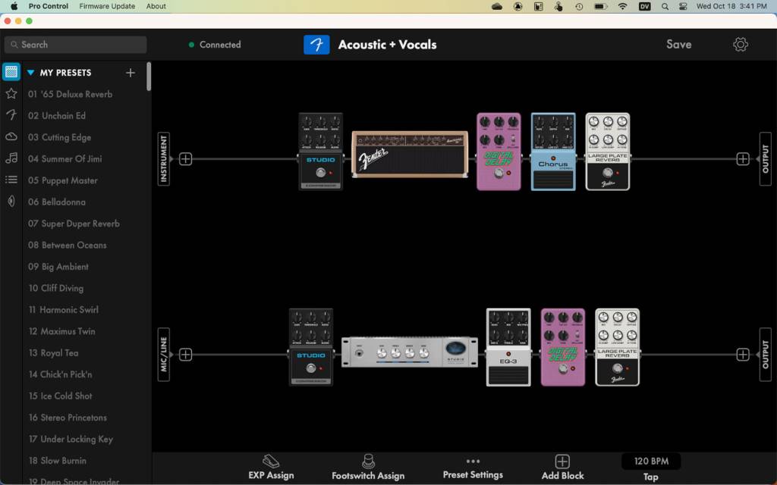777x485 pixels.
Task: Open the Firmware Update menu
Action: pyautogui.click(x=107, y=6)
